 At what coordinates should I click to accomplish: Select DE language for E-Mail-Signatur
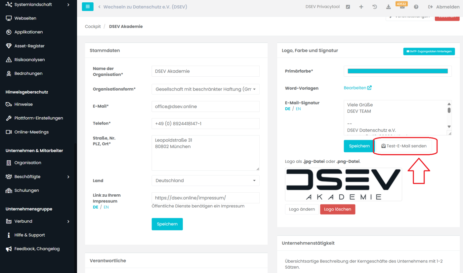[288, 109]
